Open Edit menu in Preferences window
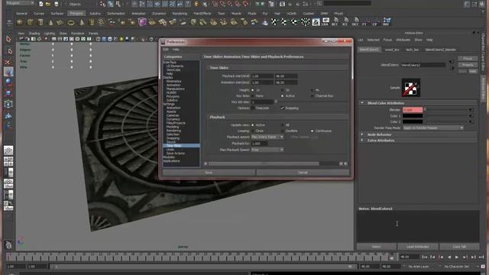The width and height of the screenshot is (489, 275). click(x=166, y=50)
